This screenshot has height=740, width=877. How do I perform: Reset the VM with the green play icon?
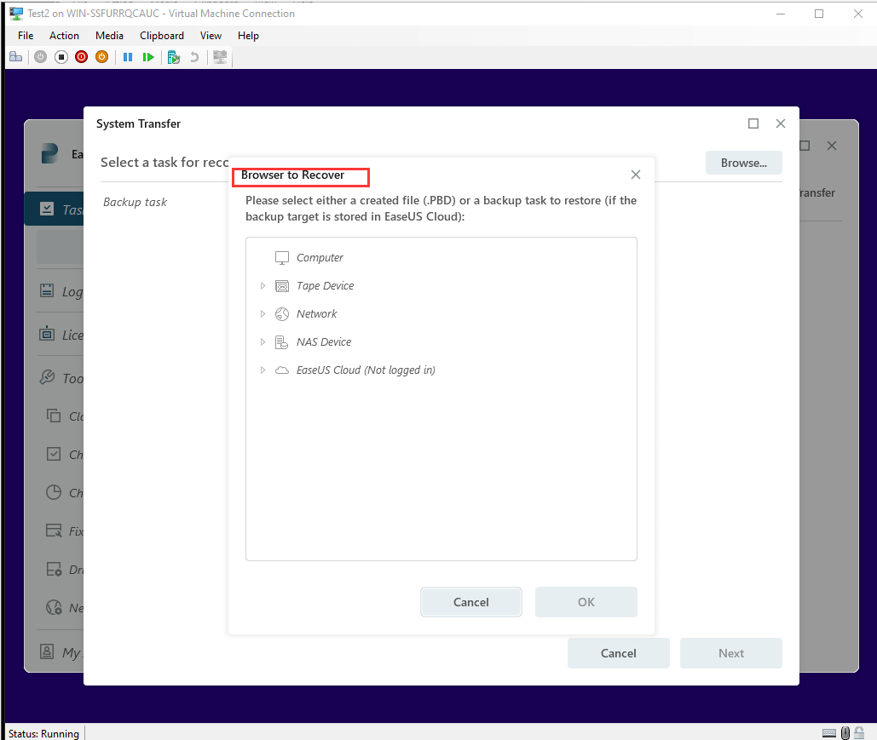coord(148,57)
